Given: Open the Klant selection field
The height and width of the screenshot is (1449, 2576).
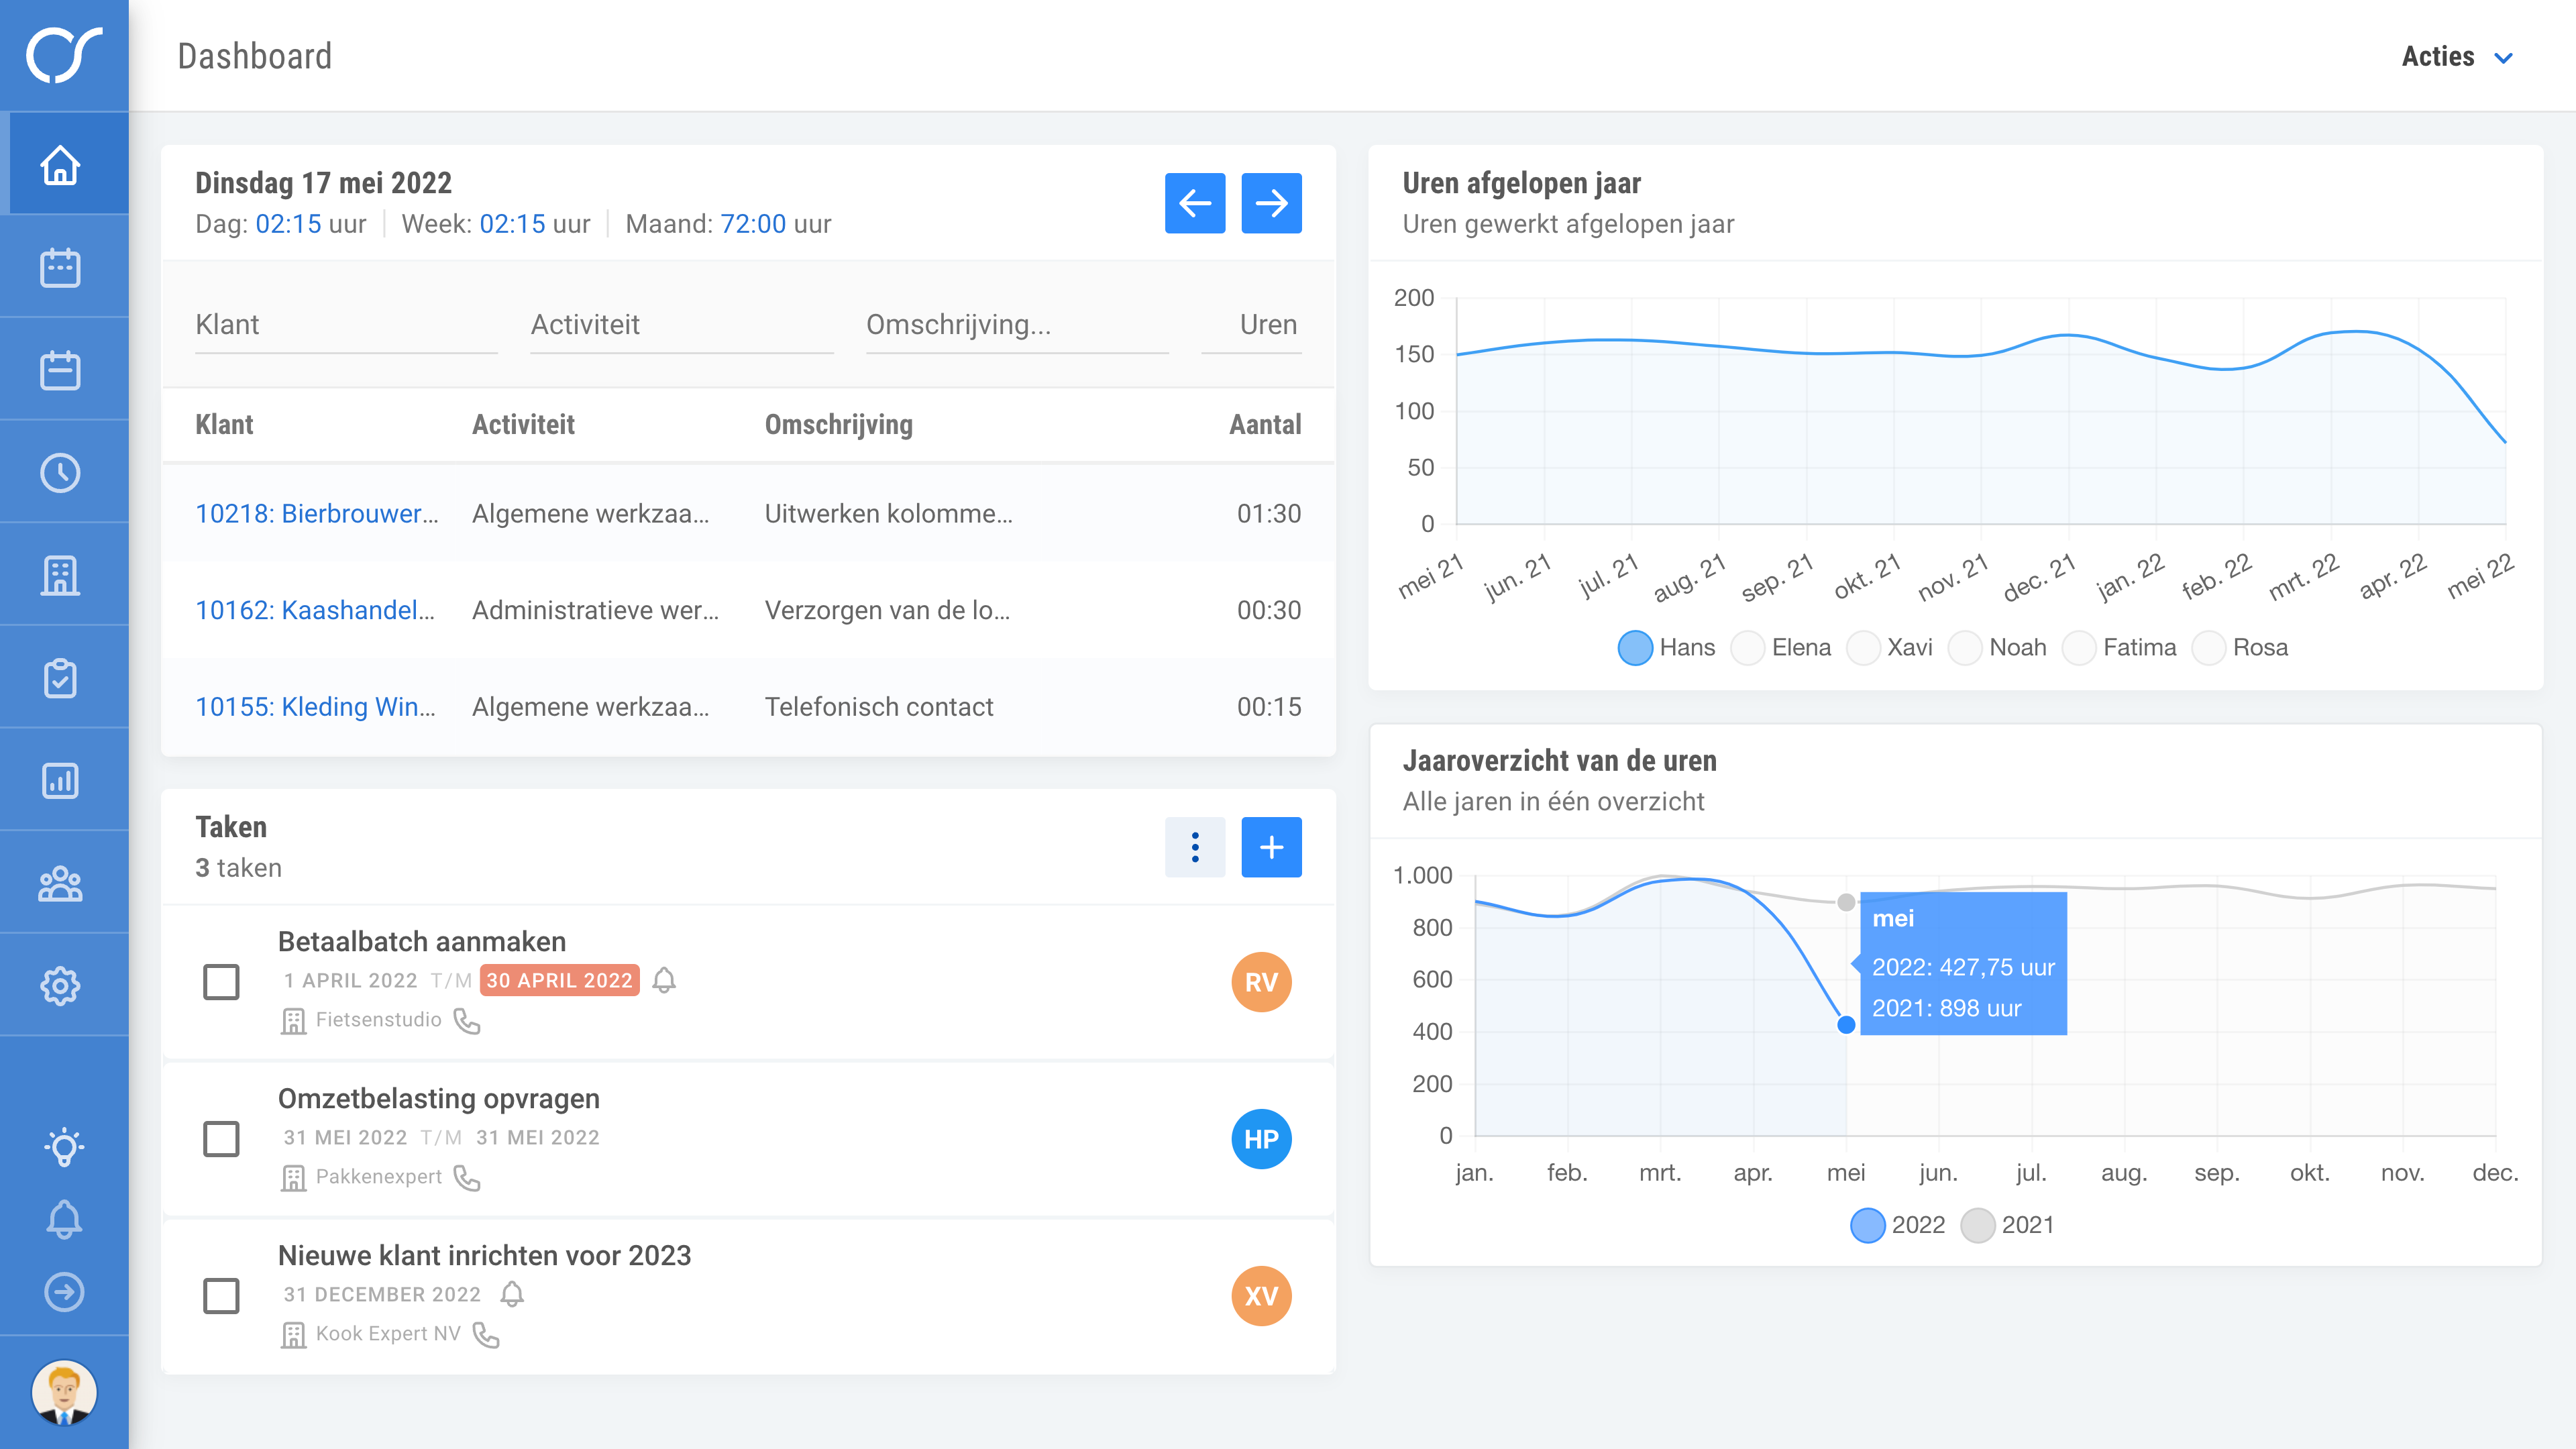Looking at the screenshot, I should 345,325.
